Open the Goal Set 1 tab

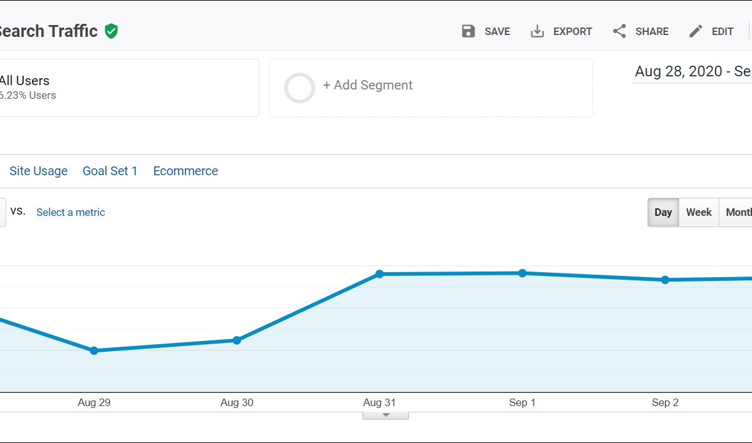coord(110,171)
